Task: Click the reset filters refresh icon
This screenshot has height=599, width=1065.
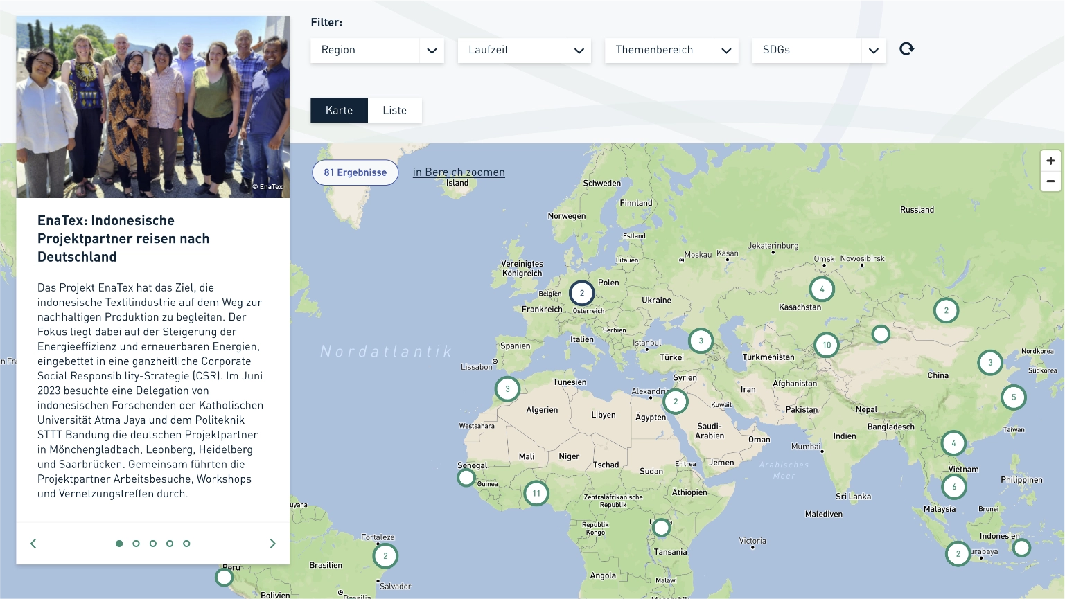Action: click(906, 49)
